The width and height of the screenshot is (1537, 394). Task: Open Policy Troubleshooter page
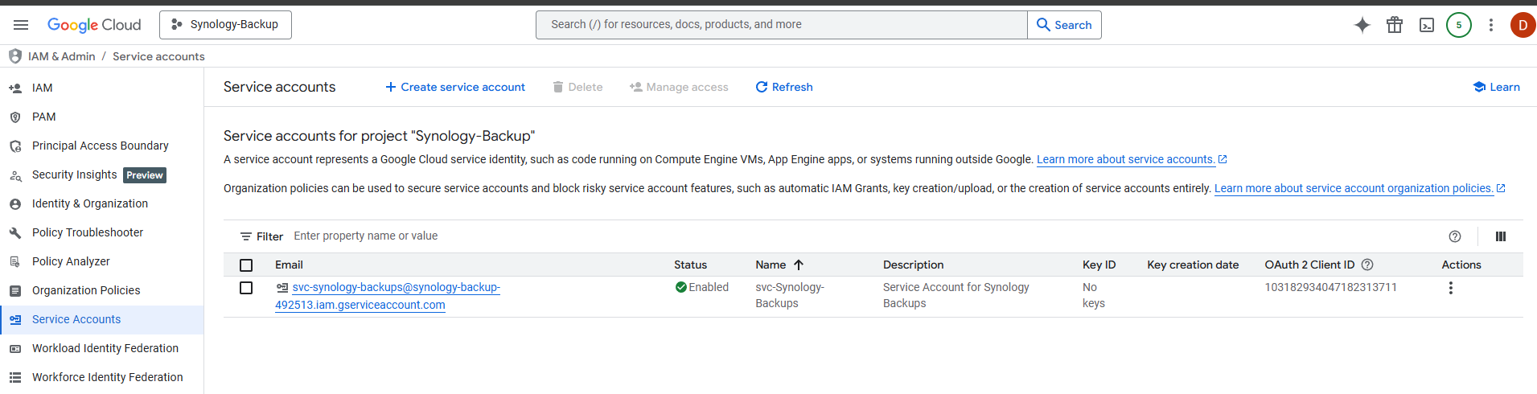coord(101,232)
